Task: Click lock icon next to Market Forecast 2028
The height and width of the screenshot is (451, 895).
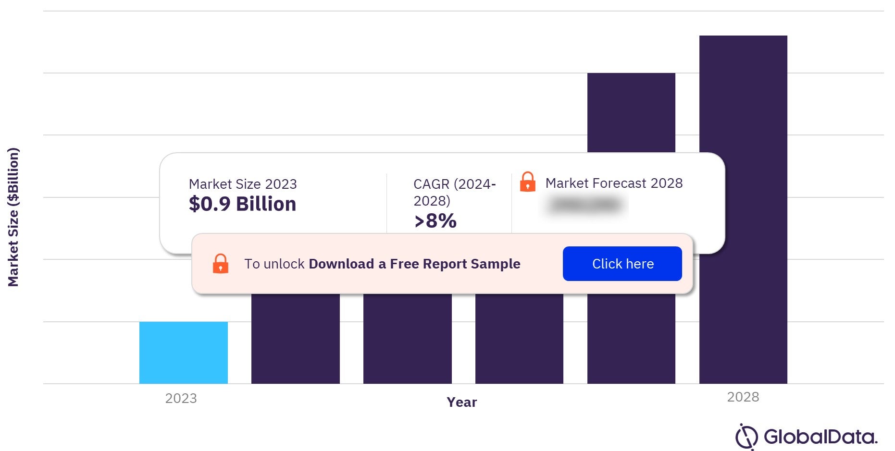Action: coord(528,182)
